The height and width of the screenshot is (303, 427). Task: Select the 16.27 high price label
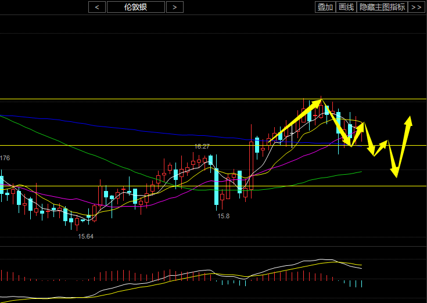(202, 146)
